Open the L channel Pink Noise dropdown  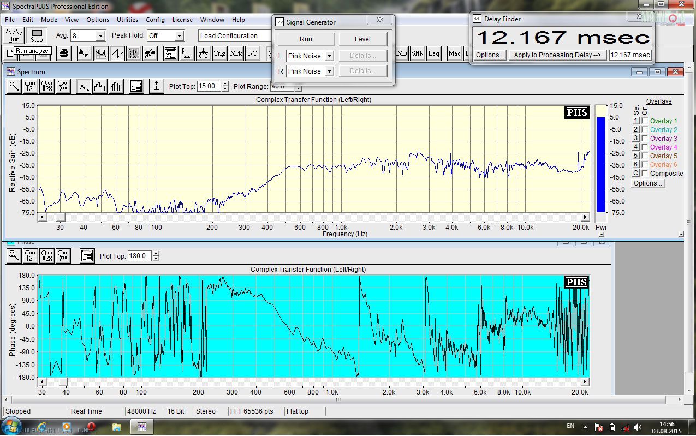pyautogui.click(x=329, y=56)
